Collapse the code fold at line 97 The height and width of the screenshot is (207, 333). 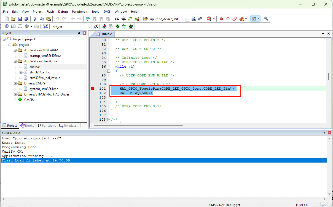click(109, 71)
